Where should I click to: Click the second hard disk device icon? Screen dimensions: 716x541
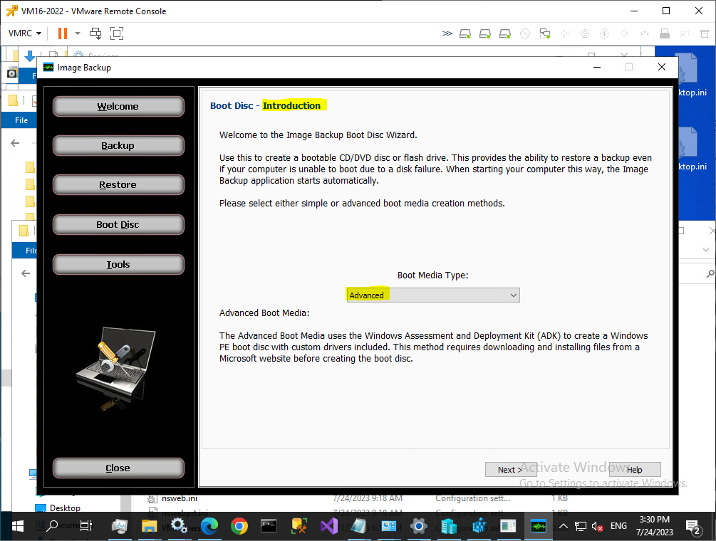click(x=485, y=33)
